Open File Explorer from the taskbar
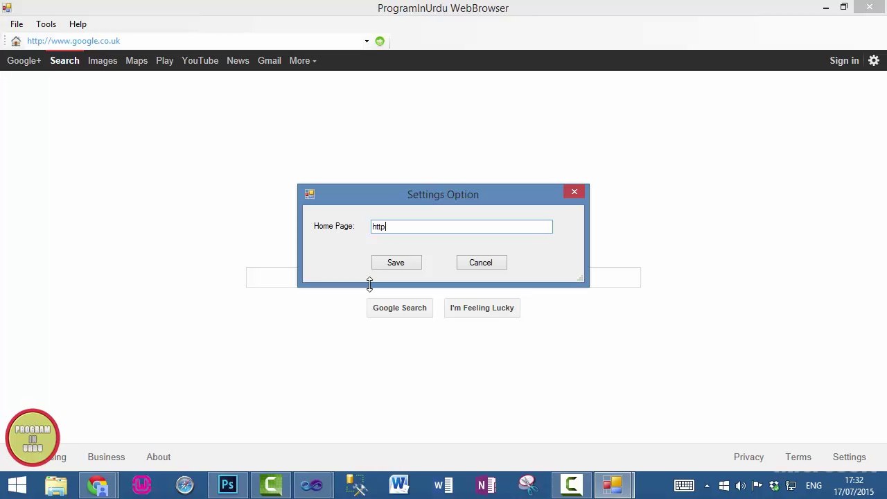 click(x=56, y=485)
